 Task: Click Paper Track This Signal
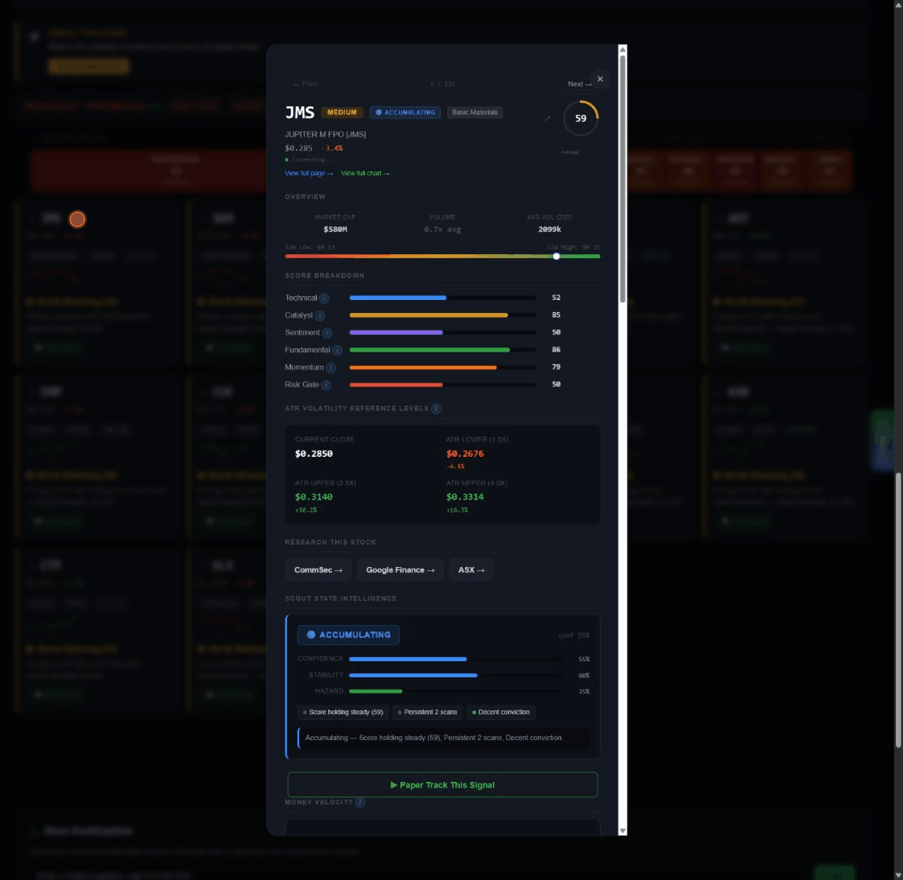tap(442, 784)
